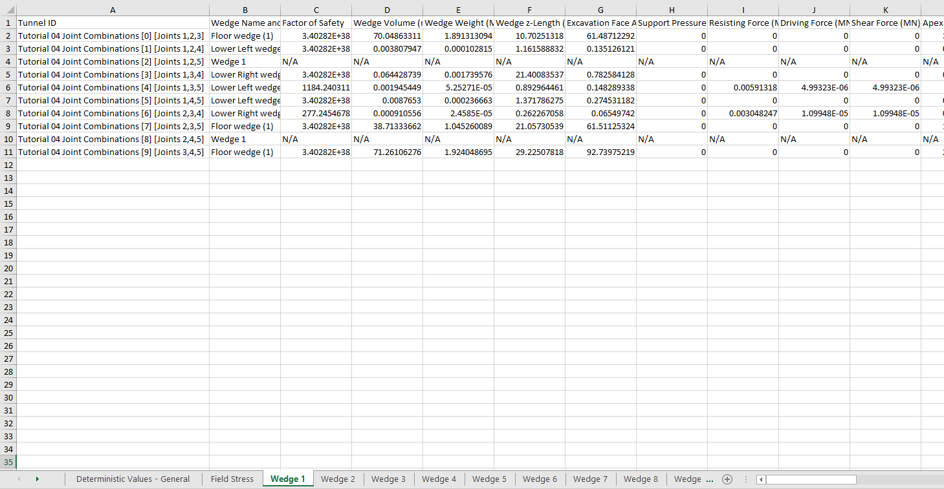Click driving force value 4.99323E-06 in column J
Viewport: 944px width, 489px height.
pos(814,87)
